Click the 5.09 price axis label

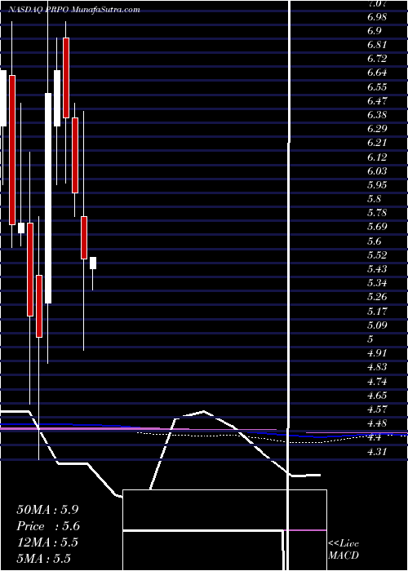pyautogui.click(x=377, y=325)
